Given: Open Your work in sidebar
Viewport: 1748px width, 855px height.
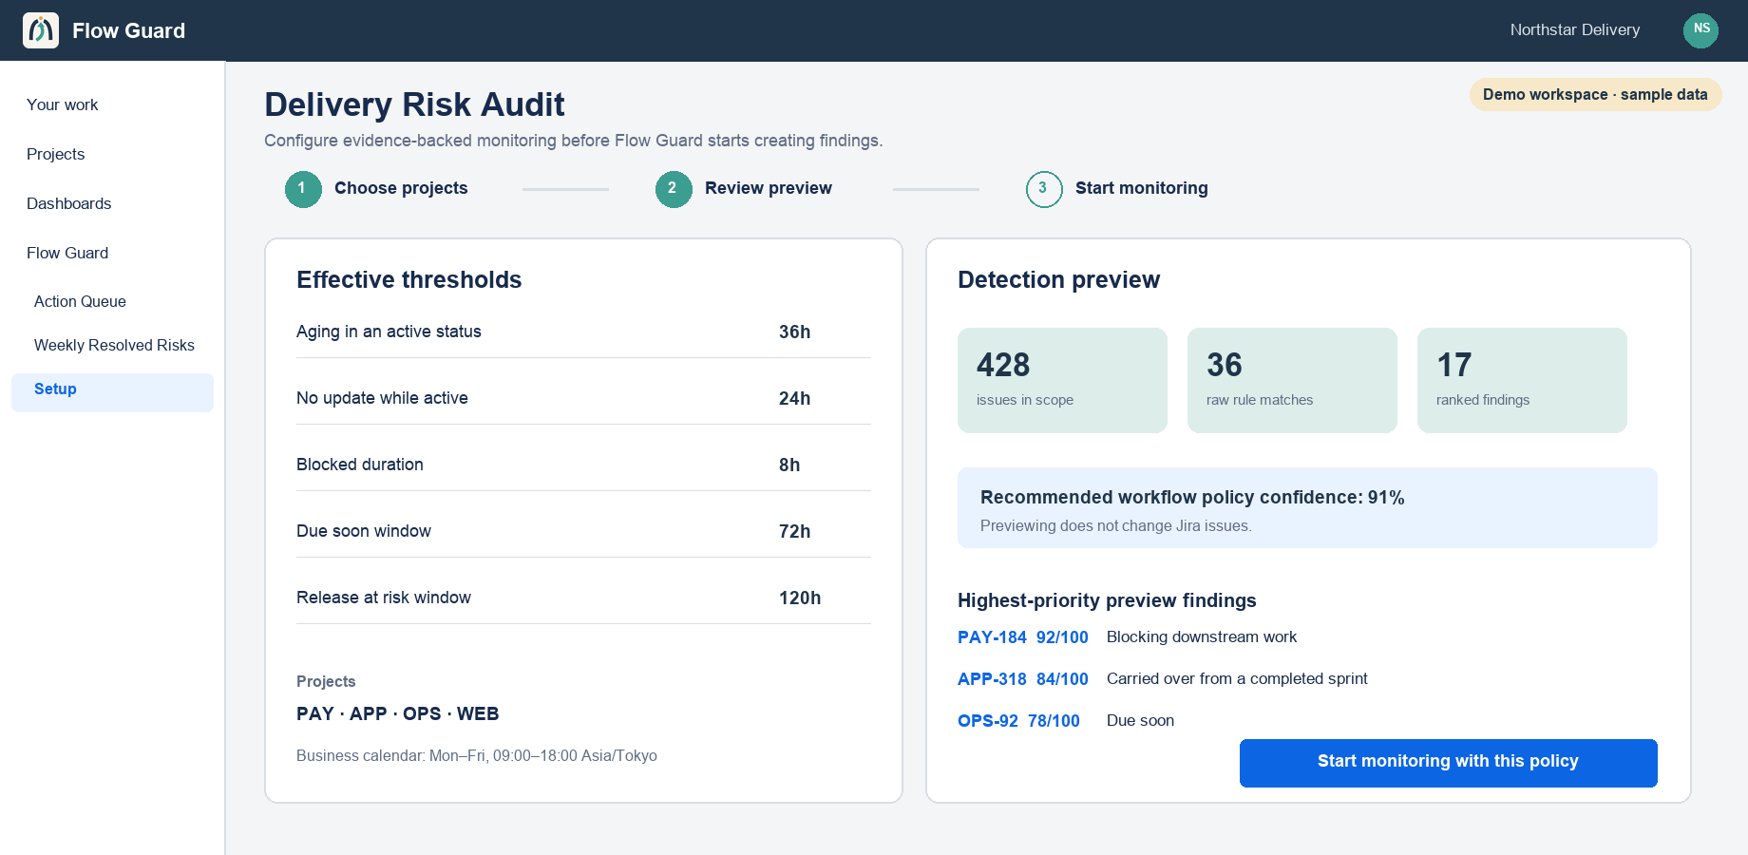Looking at the screenshot, I should 63,104.
